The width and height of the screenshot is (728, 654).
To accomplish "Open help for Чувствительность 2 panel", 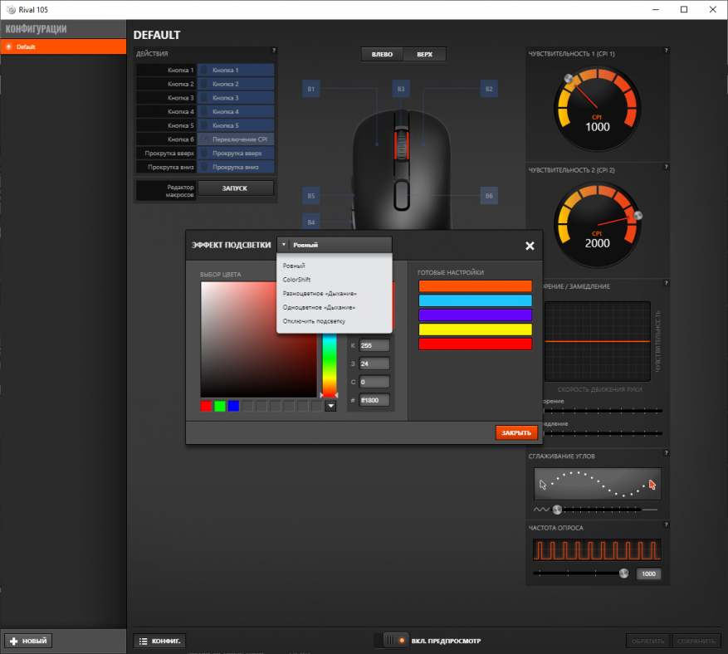I will [667, 167].
